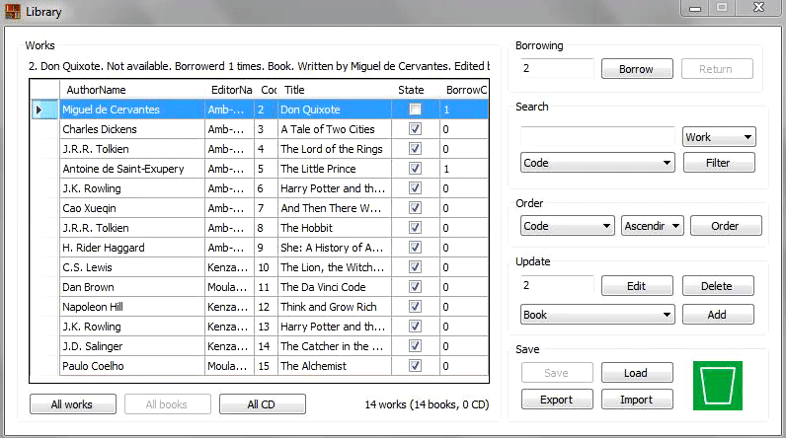
Task: Sort by the AuthorName column header
Action: (x=131, y=90)
